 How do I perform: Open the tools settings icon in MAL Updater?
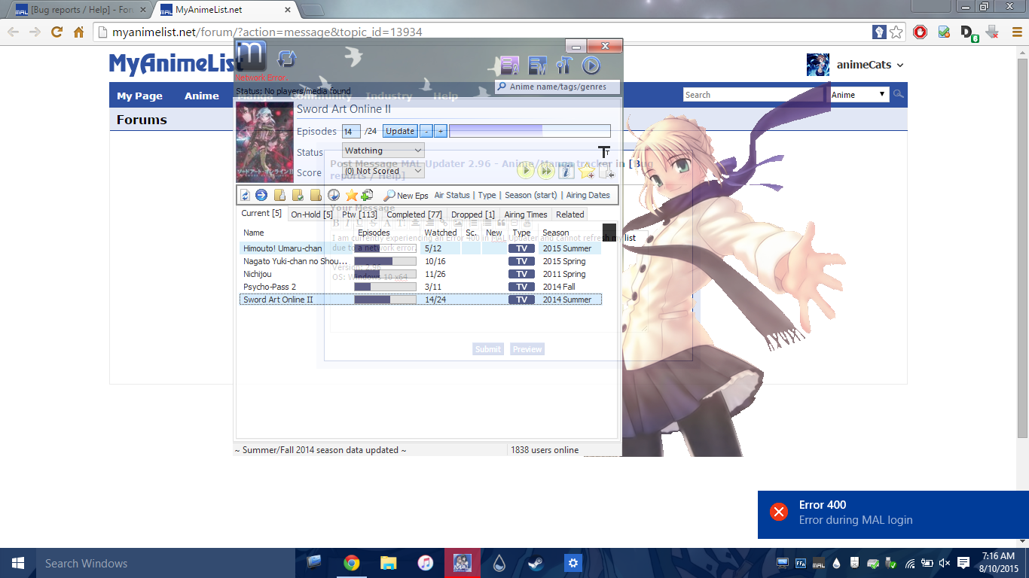[564, 65]
